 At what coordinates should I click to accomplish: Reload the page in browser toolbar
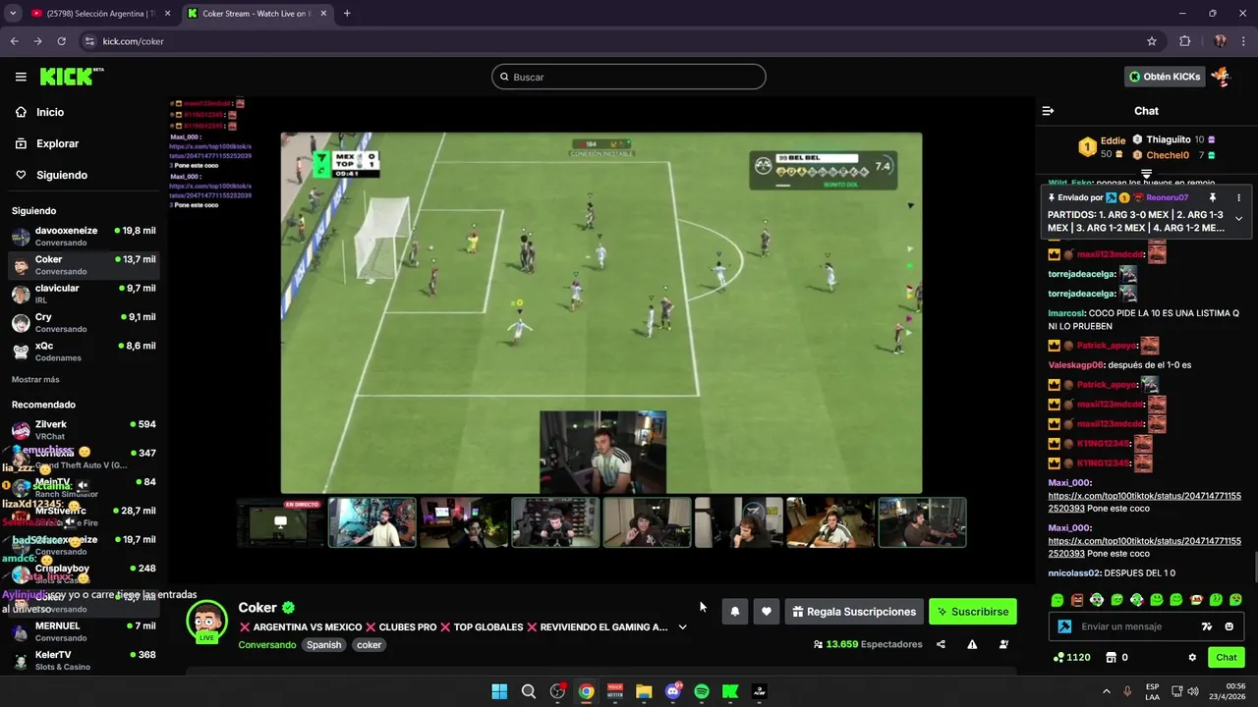click(x=61, y=41)
